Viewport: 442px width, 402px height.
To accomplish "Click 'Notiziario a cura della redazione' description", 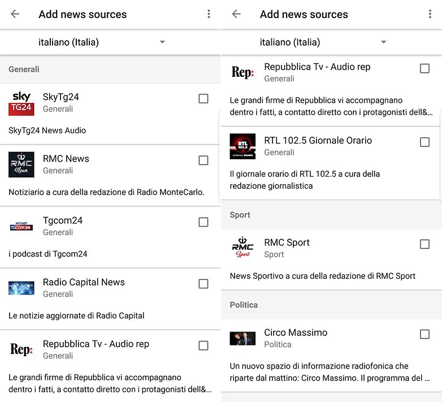I will coord(107,192).
